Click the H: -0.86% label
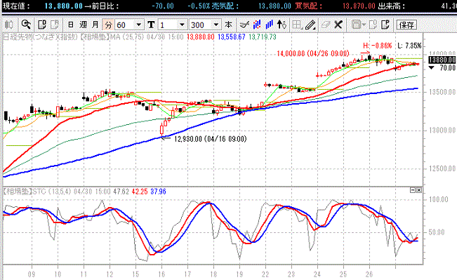 tap(378, 46)
